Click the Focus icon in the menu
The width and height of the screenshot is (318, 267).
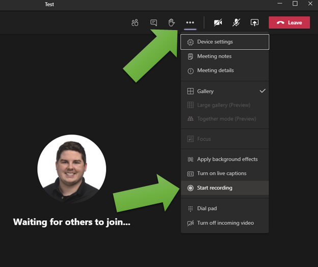(x=191, y=139)
